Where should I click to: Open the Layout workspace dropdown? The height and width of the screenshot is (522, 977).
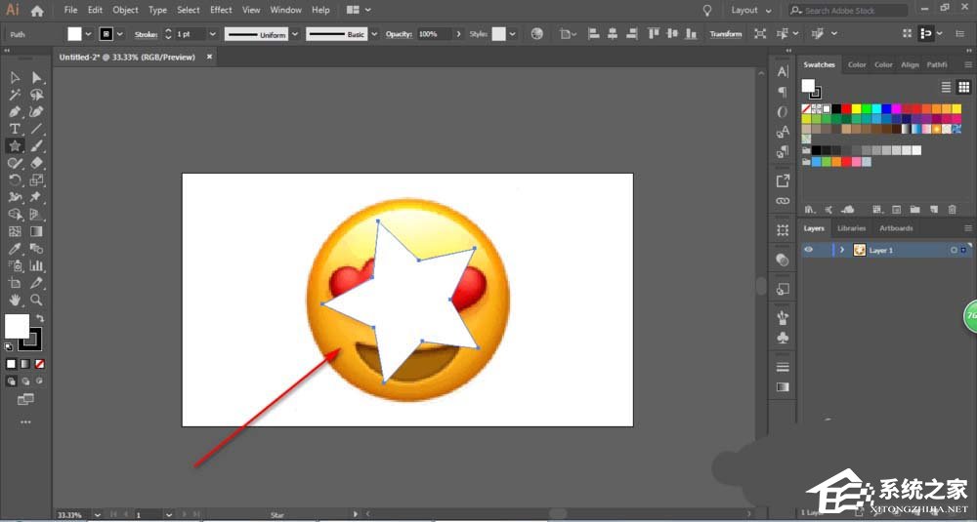coord(750,10)
